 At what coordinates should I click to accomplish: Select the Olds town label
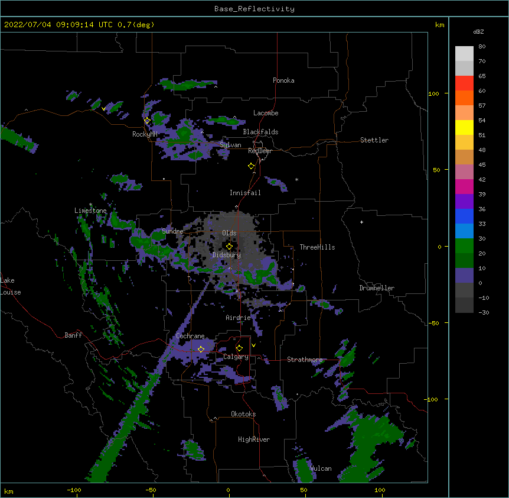tap(229, 233)
